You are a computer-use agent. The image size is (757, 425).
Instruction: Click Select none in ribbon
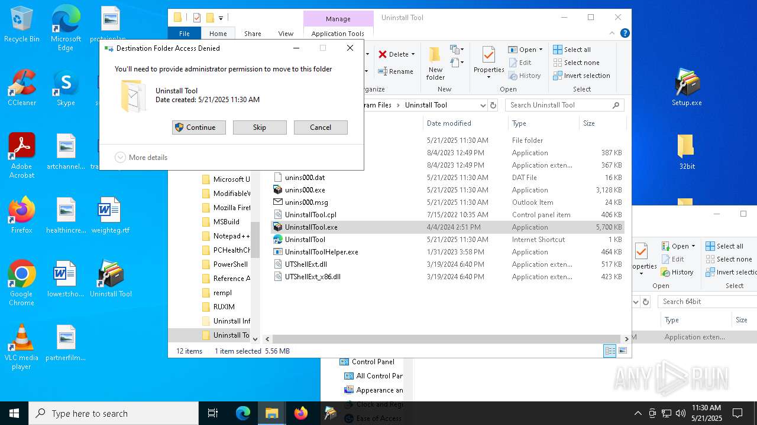click(577, 63)
